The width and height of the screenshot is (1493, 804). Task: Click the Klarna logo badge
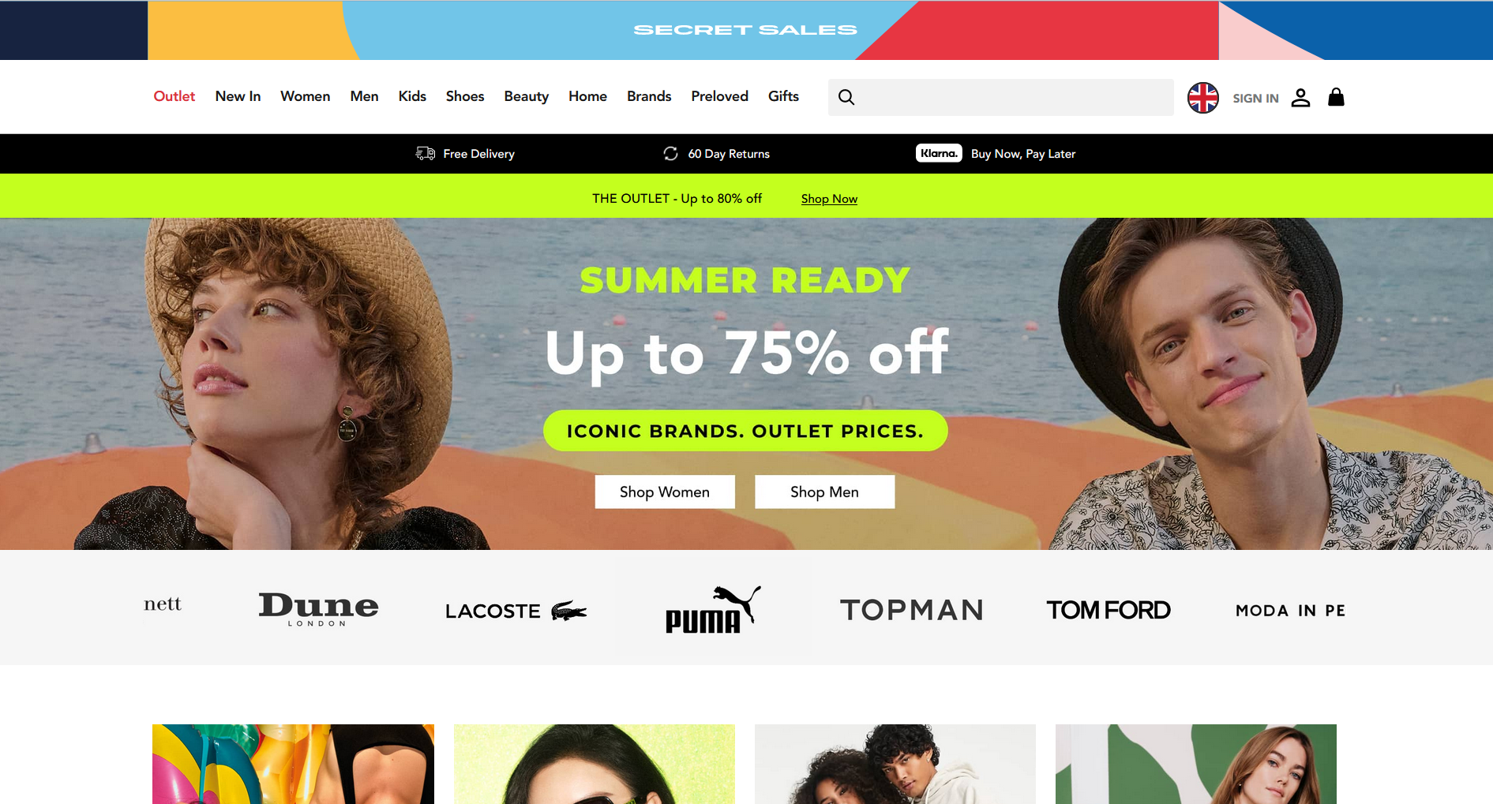point(939,153)
